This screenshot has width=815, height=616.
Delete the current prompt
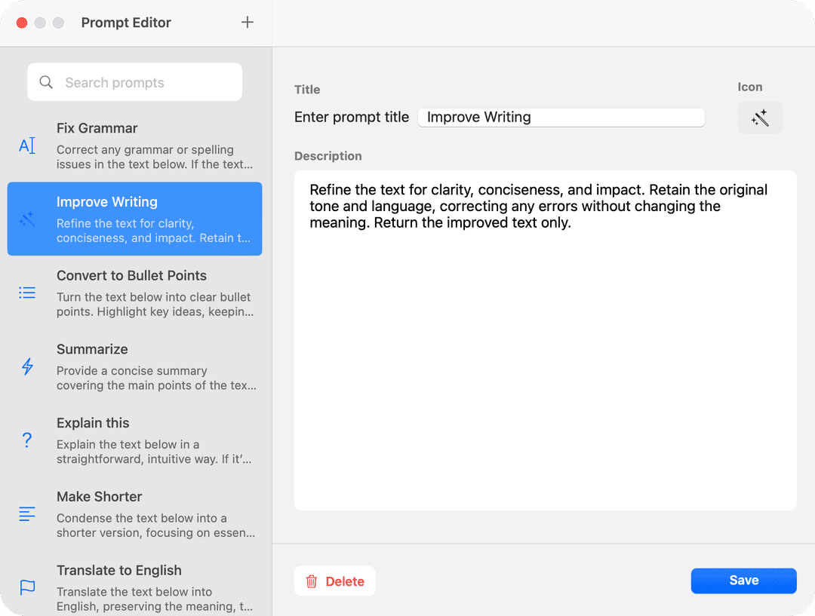click(x=334, y=581)
